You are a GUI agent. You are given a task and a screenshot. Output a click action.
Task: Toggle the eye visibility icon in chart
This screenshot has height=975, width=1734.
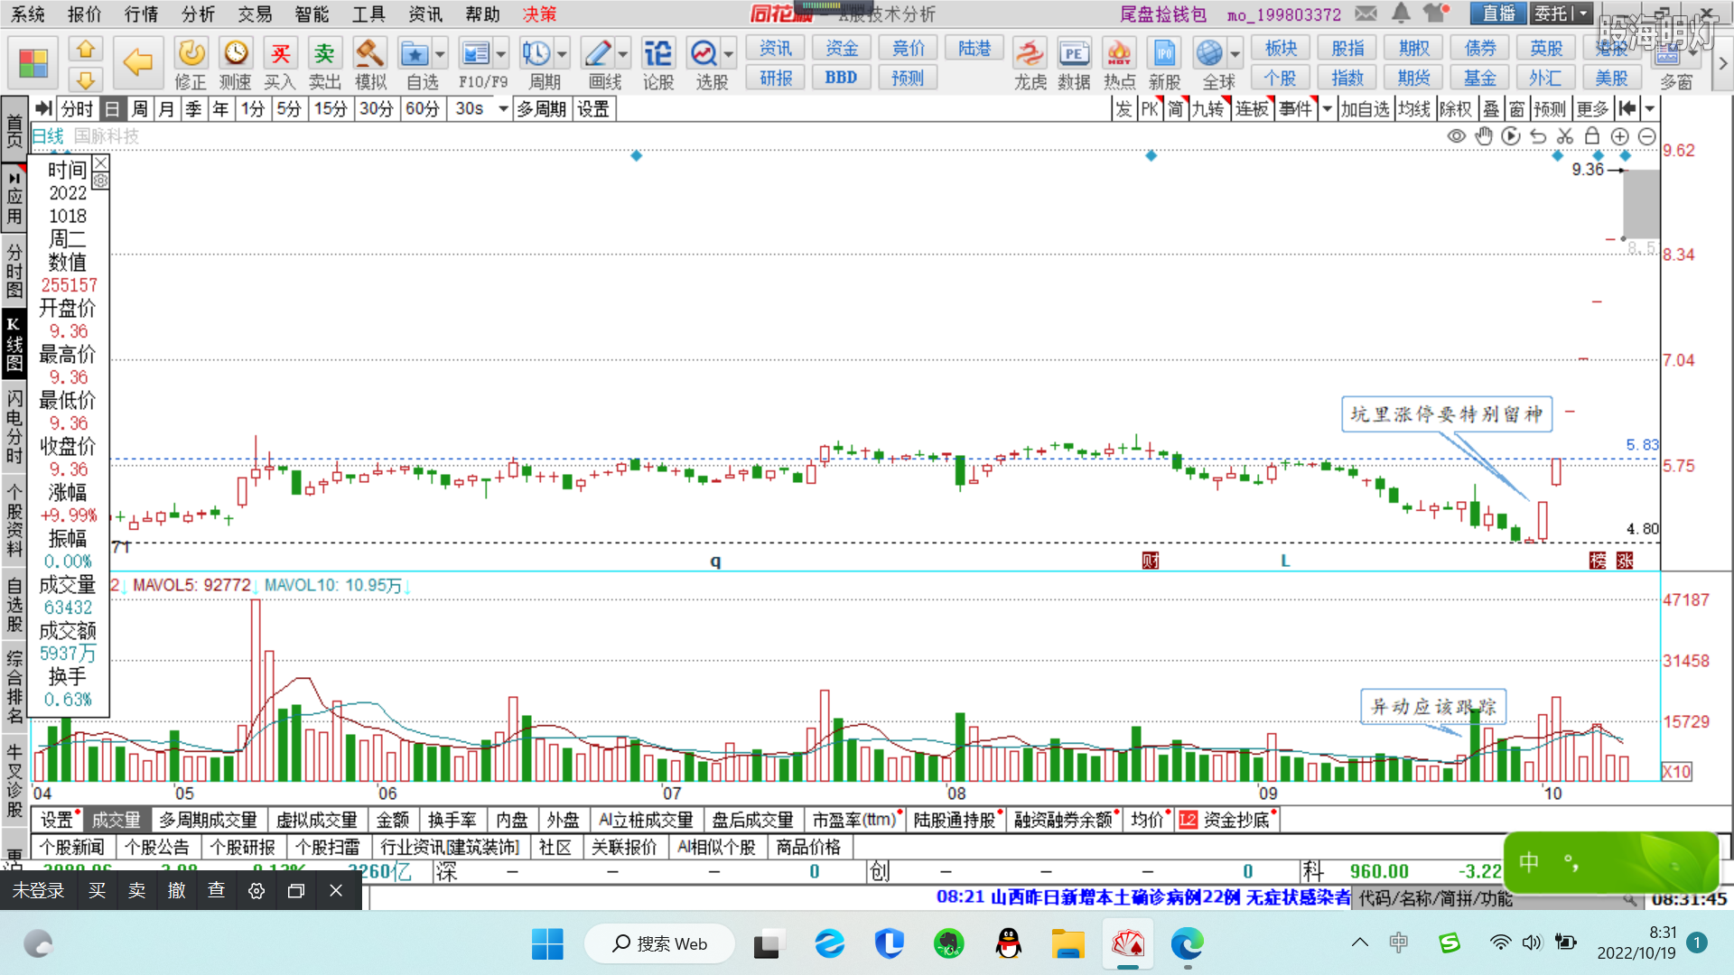[x=1456, y=136]
